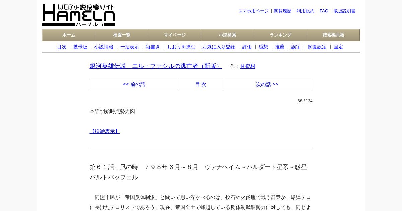The height and width of the screenshot is (211, 402).
Task: Go to next chapter 次の話 >>
Action: 267,84
